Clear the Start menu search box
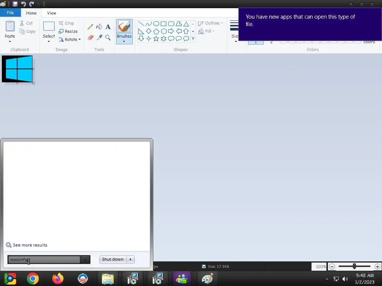This screenshot has width=382, height=286. click(85, 260)
